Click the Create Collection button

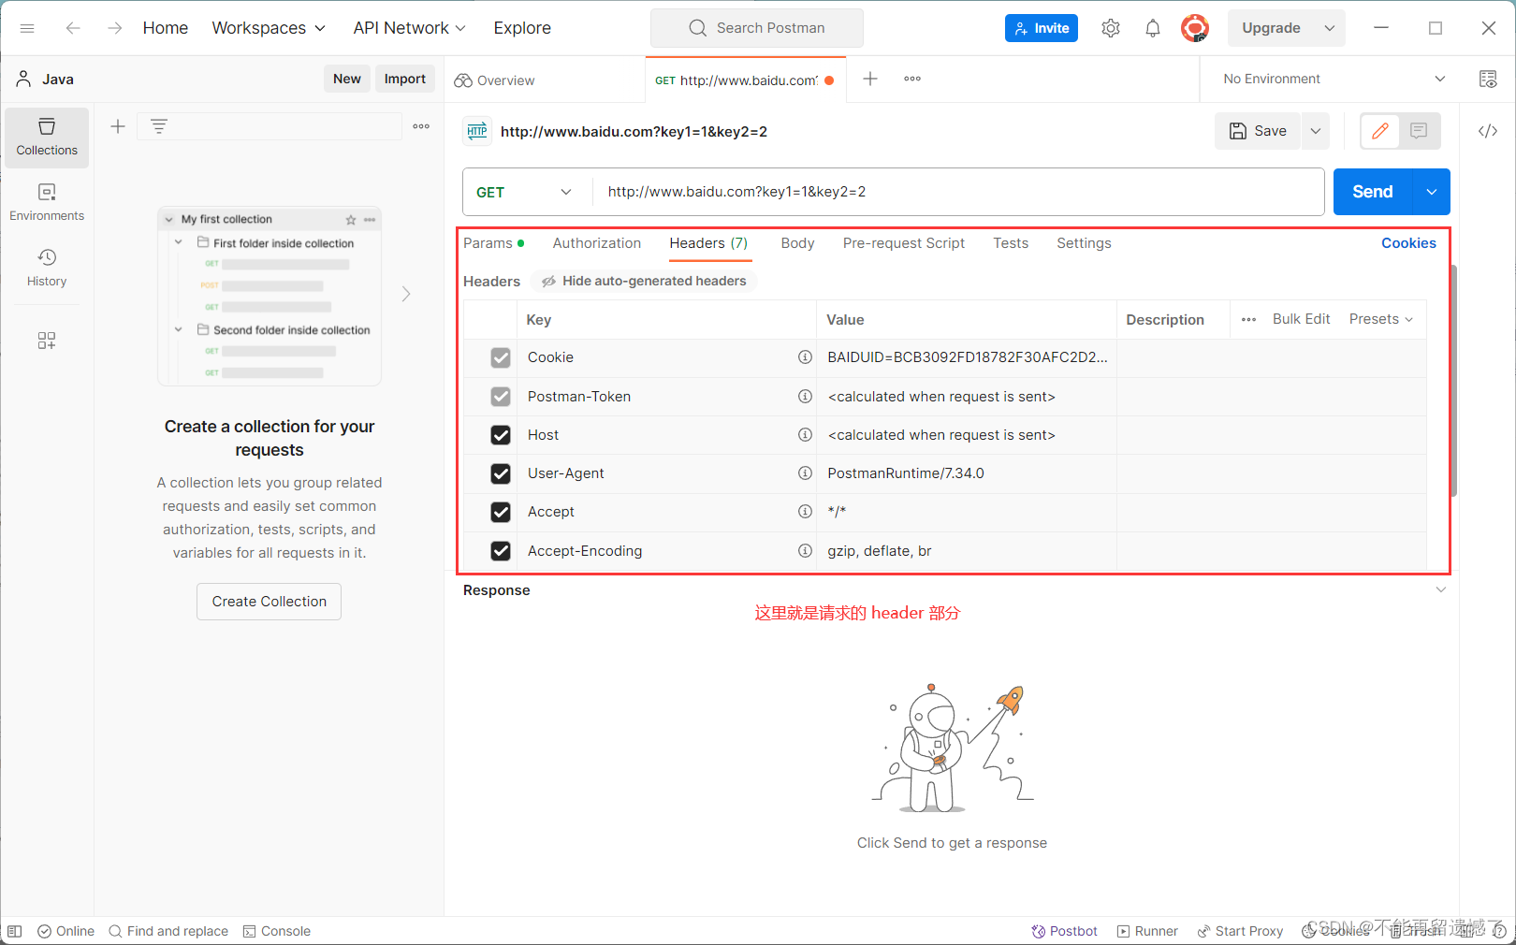point(269,602)
